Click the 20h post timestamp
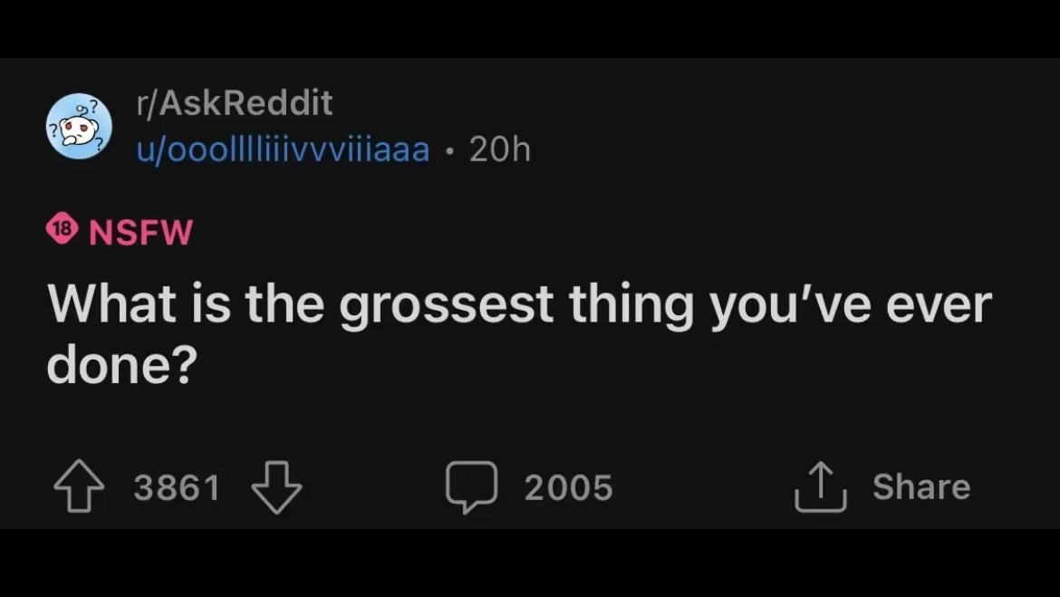The height and width of the screenshot is (597, 1060). [499, 149]
